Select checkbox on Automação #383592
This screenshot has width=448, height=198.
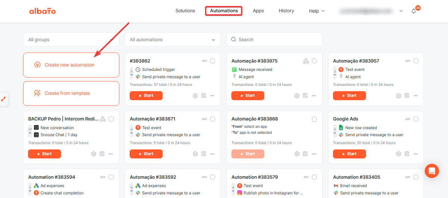213,177
